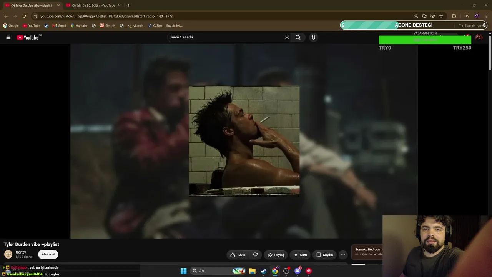The width and height of the screenshot is (492, 277).
Task: Close the Sıfır Bir tab
Action: [x=119, y=5]
